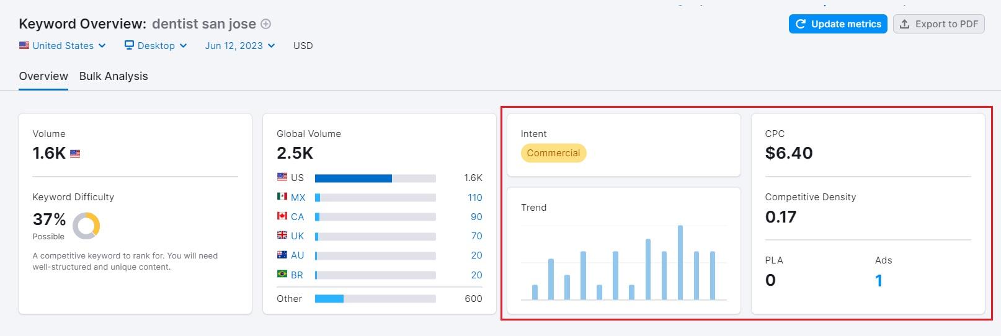
Task: Click the Commercial intent badge
Action: coord(553,153)
